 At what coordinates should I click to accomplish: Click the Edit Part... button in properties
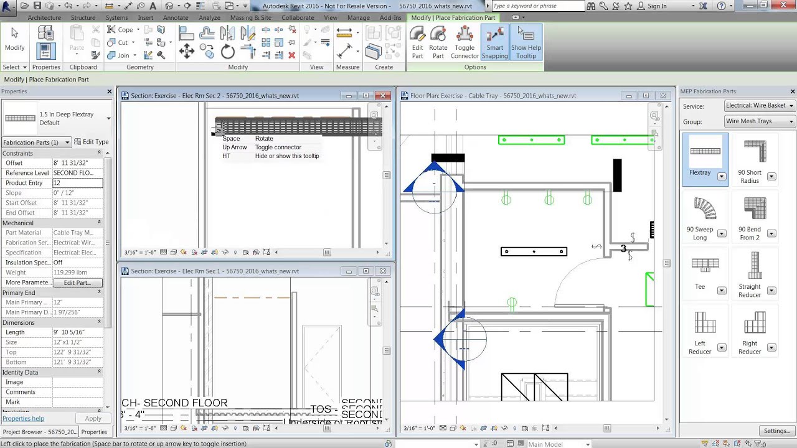(x=77, y=282)
